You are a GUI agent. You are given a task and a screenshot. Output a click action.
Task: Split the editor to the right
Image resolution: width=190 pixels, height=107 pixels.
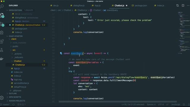pyautogui.click(x=183, y=5)
